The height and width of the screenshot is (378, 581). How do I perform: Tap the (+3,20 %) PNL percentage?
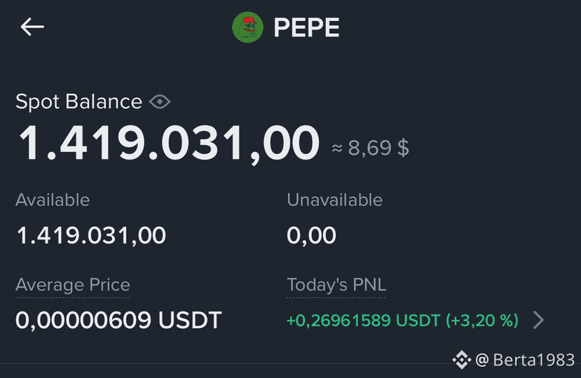coord(482,321)
